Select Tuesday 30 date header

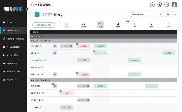coord(100,25)
